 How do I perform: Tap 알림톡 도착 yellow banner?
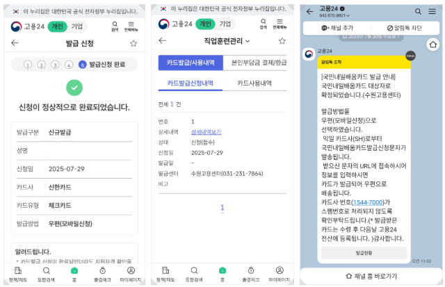(364, 62)
